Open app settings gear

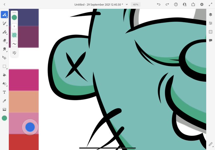(x=202, y=4)
